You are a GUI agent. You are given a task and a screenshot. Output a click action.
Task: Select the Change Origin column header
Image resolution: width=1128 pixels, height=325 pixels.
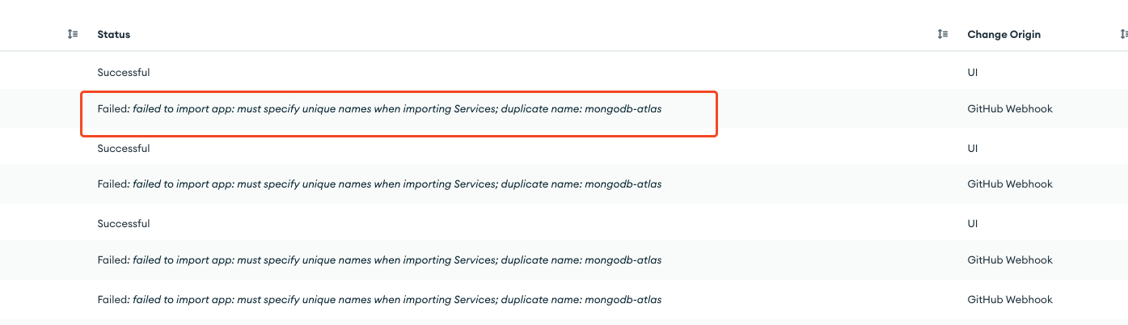[x=1003, y=35]
